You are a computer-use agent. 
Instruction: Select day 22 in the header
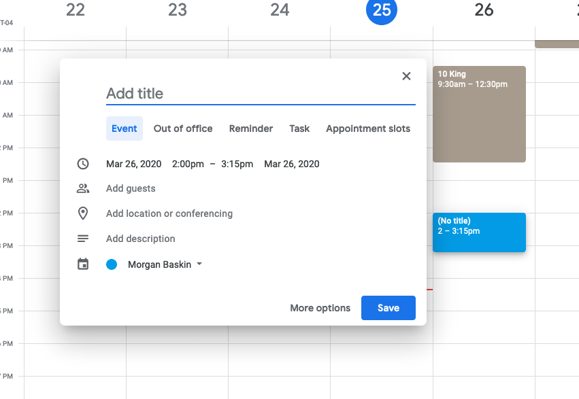pyautogui.click(x=76, y=10)
